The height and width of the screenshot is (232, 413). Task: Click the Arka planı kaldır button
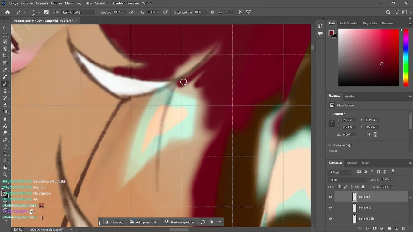144,222
